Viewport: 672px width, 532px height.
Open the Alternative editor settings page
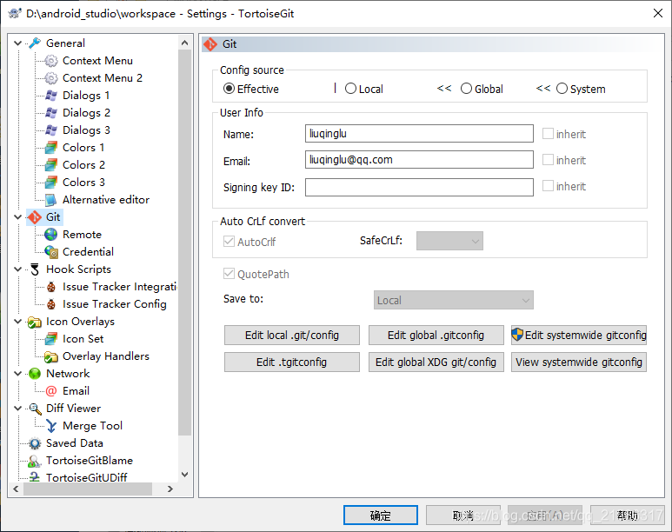coord(106,200)
